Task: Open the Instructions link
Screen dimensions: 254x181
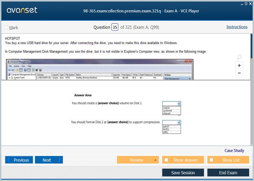Action: 237,27
